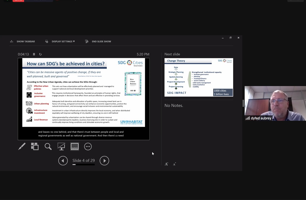The width and height of the screenshot is (306, 200).
Task: Close the presenter view window
Action: [x=238, y=38]
